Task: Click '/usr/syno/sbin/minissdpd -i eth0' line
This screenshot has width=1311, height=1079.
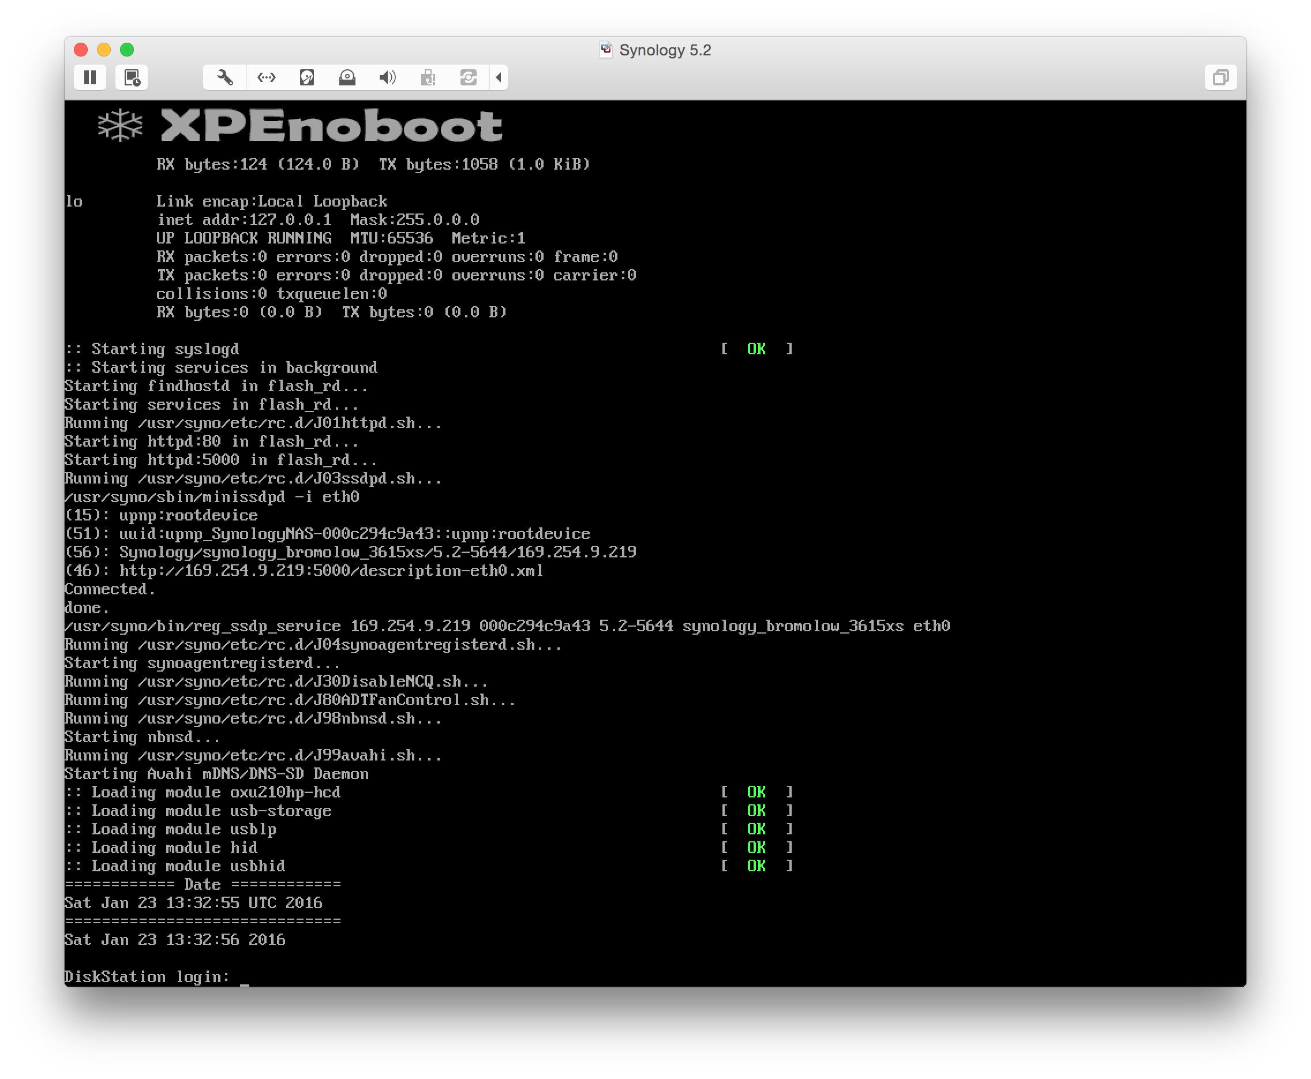Action: click(x=212, y=497)
